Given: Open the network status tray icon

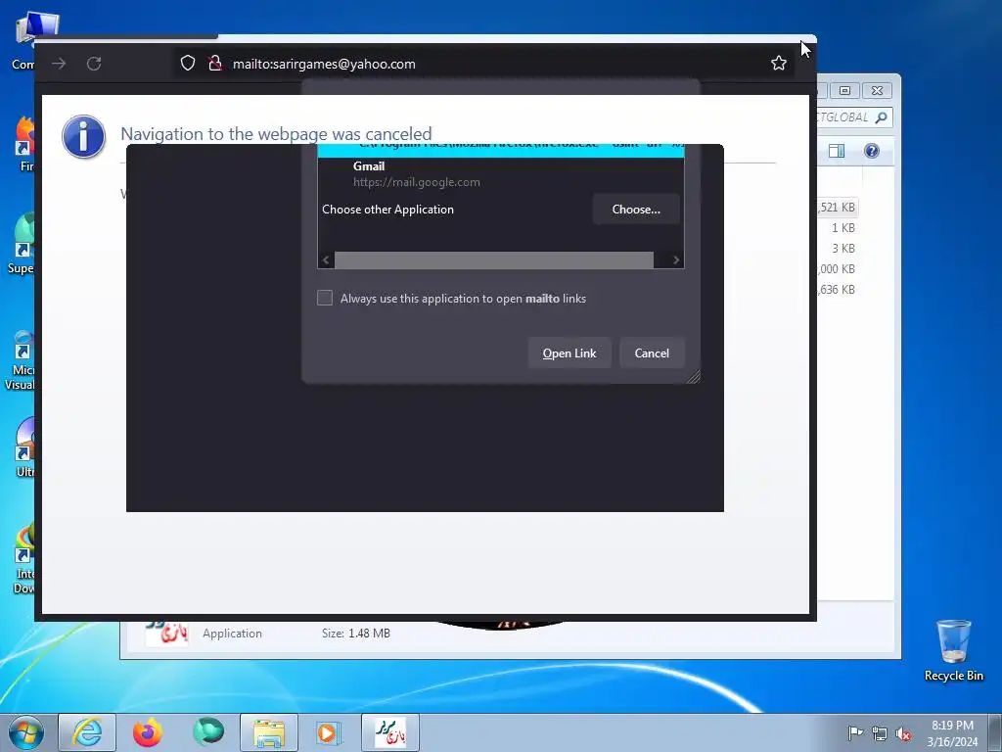Looking at the screenshot, I should coord(880,733).
